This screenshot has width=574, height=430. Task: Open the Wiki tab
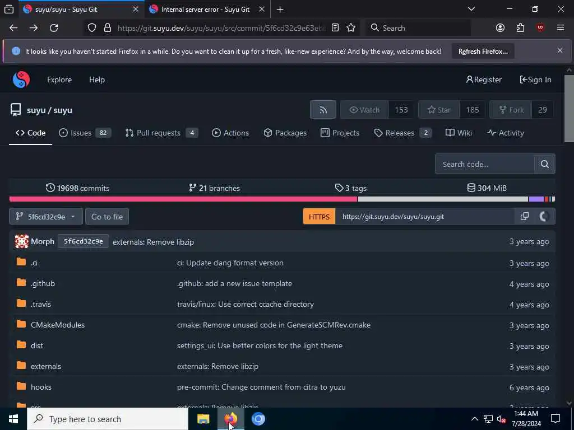point(459,133)
